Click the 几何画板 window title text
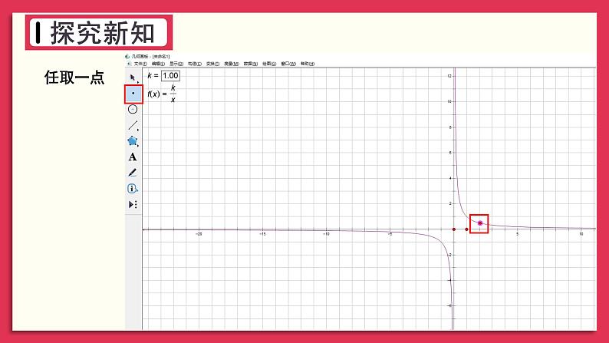This screenshot has width=609, height=343. 150,56
